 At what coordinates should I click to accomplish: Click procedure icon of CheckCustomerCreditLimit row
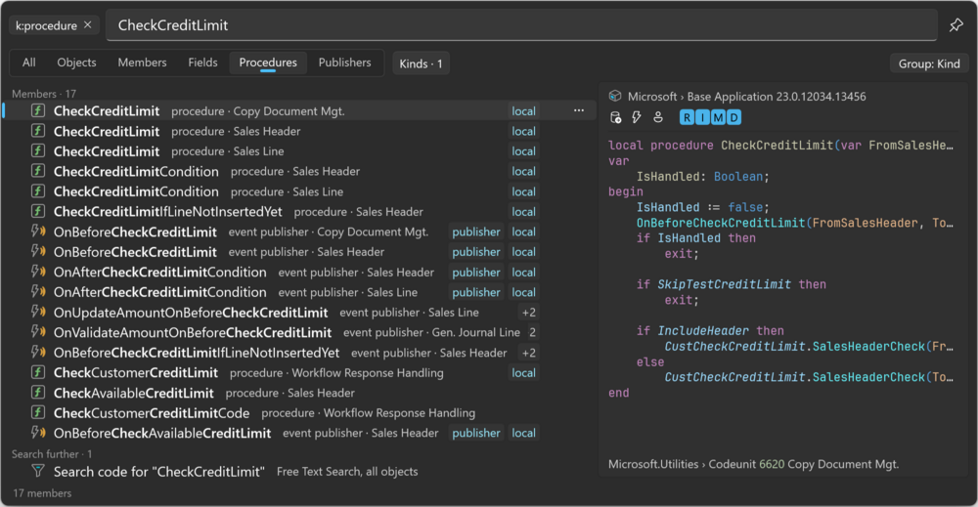38,372
